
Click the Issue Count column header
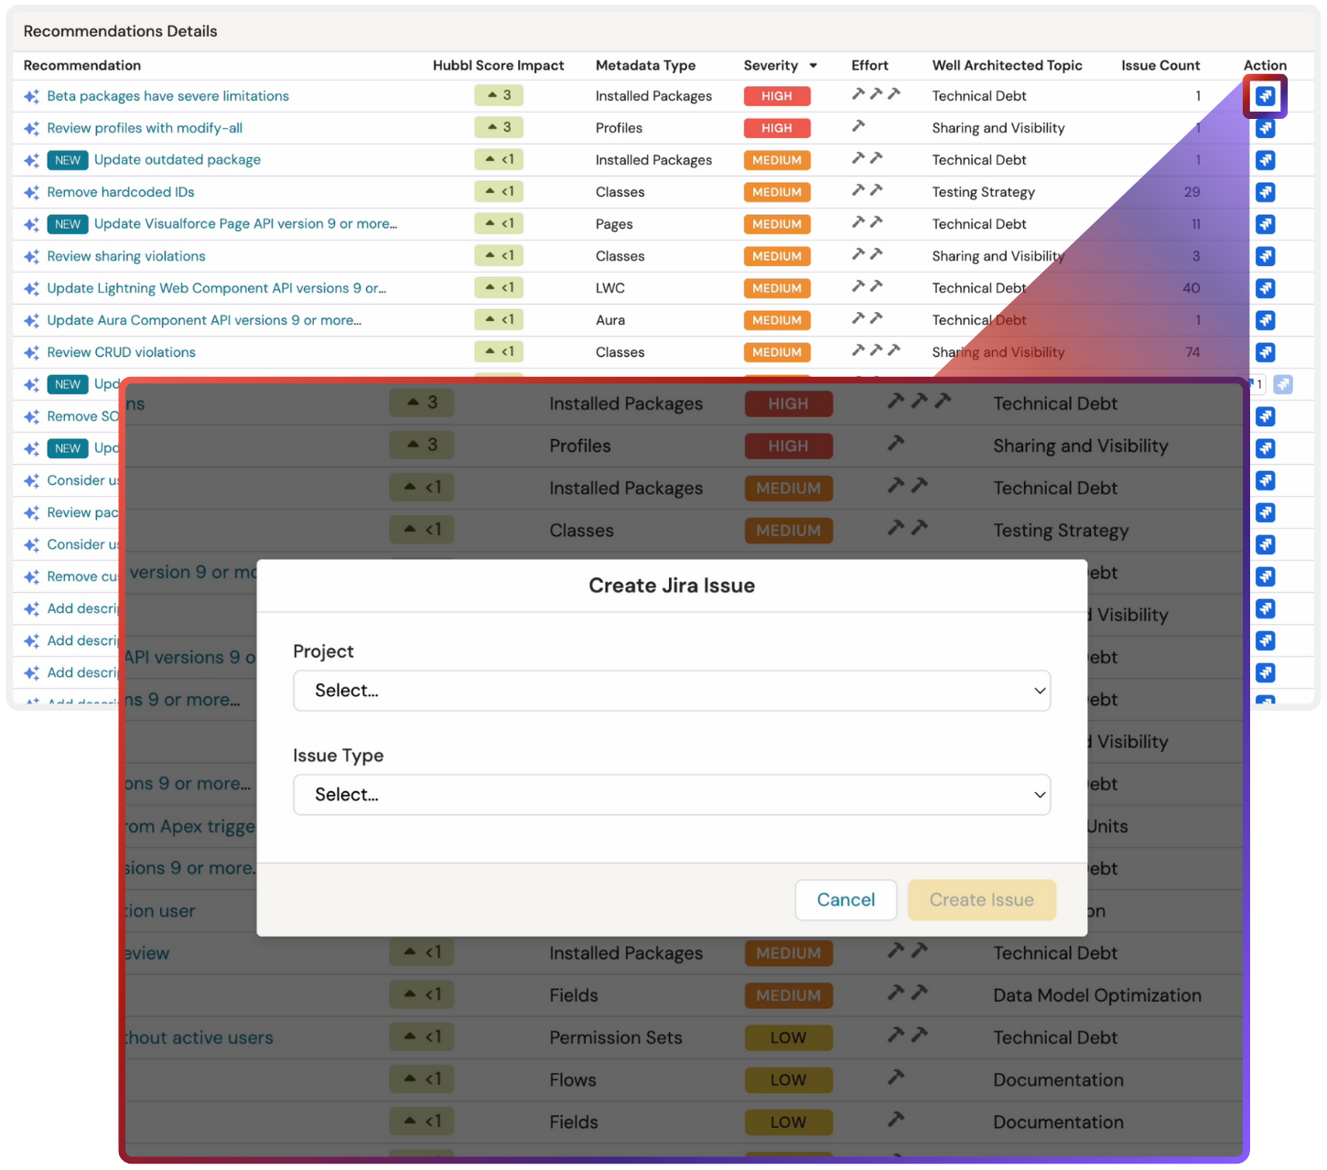pyautogui.click(x=1160, y=66)
